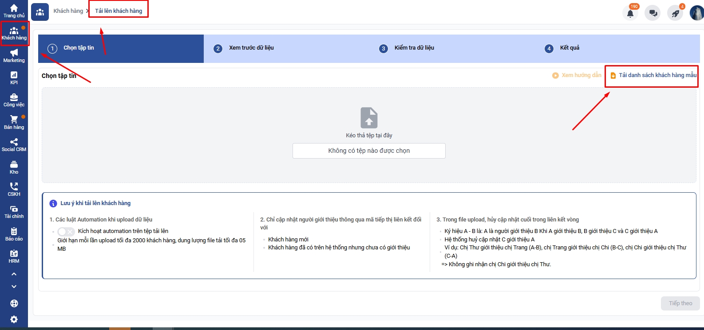The image size is (704, 330).
Task: Download Tải danh sách khách hàng mẫu
Action: click(x=653, y=75)
